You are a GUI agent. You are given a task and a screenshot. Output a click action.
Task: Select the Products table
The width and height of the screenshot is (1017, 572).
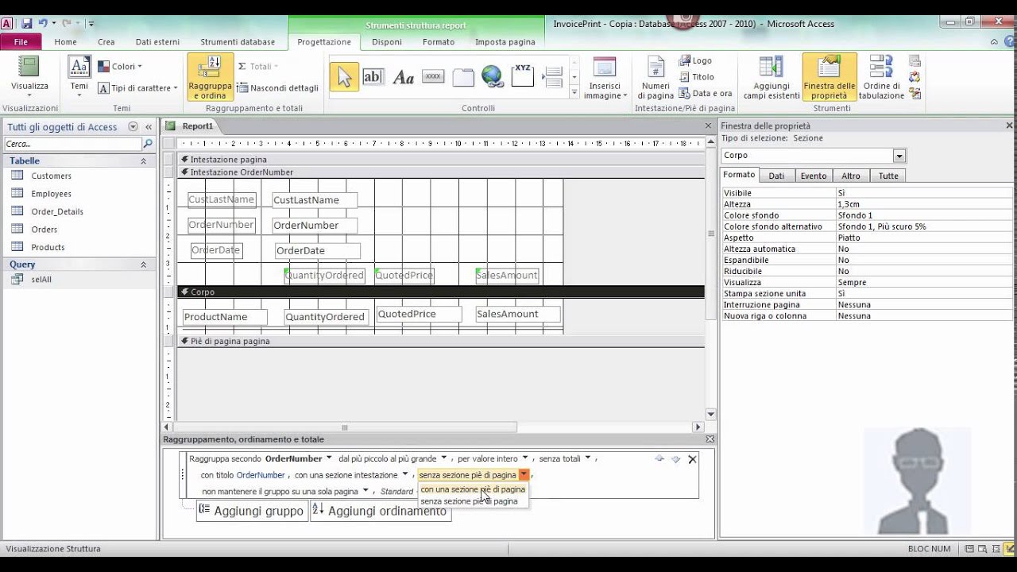(x=48, y=247)
